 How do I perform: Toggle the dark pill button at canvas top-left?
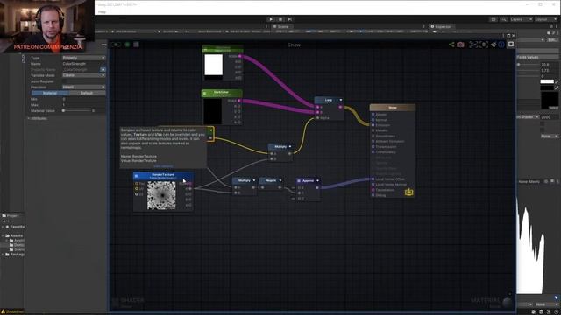click(116, 45)
